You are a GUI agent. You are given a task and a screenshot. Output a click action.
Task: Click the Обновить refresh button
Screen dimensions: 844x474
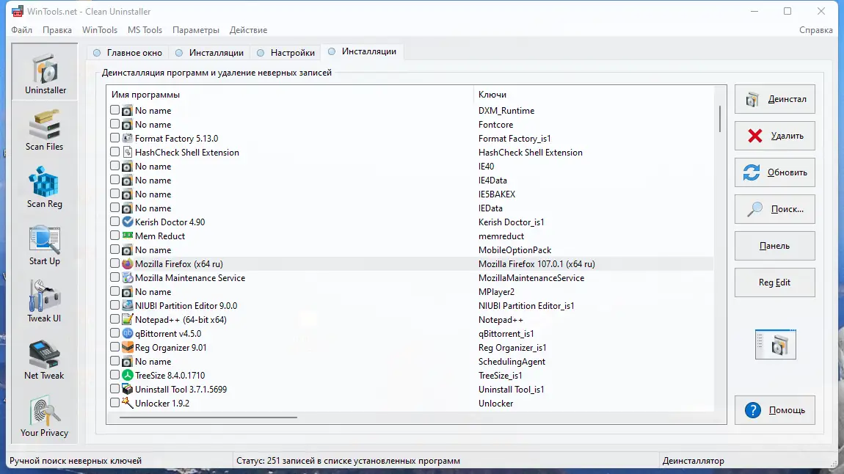coord(774,172)
